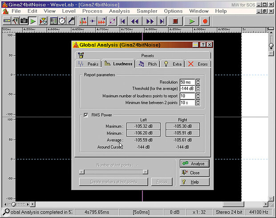The image size is (276, 218).
Task: Select the Loudness tab
Action: (x=118, y=63)
